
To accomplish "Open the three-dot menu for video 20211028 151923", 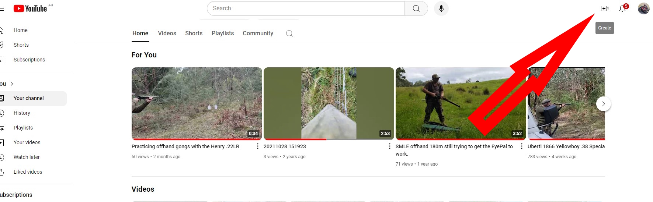I will 389,146.
